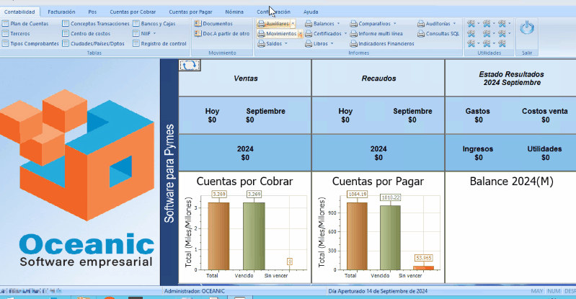Click the NIIF table icon
The height and width of the screenshot is (299, 576).
(x=136, y=33)
